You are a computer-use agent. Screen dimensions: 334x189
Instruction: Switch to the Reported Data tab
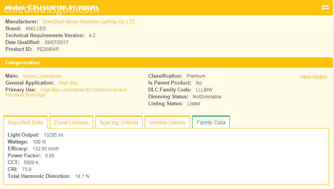pos(25,122)
